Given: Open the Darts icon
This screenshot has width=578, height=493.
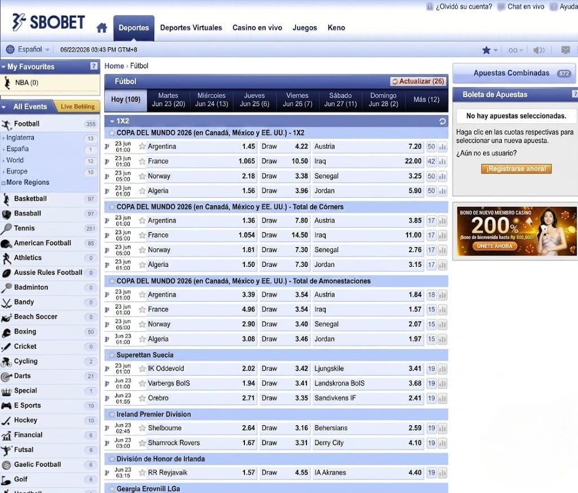Looking at the screenshot, I should pyautogui.click(x=6, y=377).
